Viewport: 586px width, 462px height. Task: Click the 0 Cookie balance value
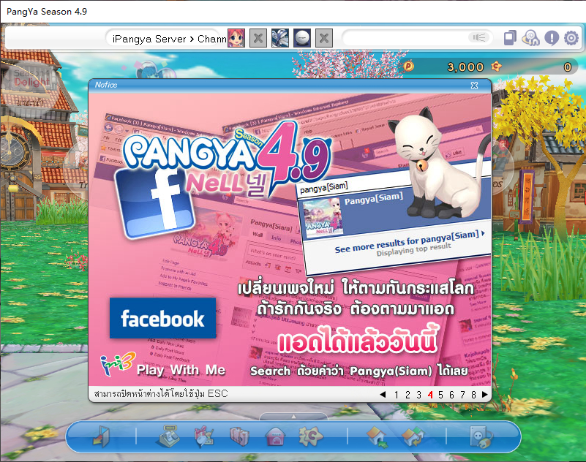(x=567, y=67)
